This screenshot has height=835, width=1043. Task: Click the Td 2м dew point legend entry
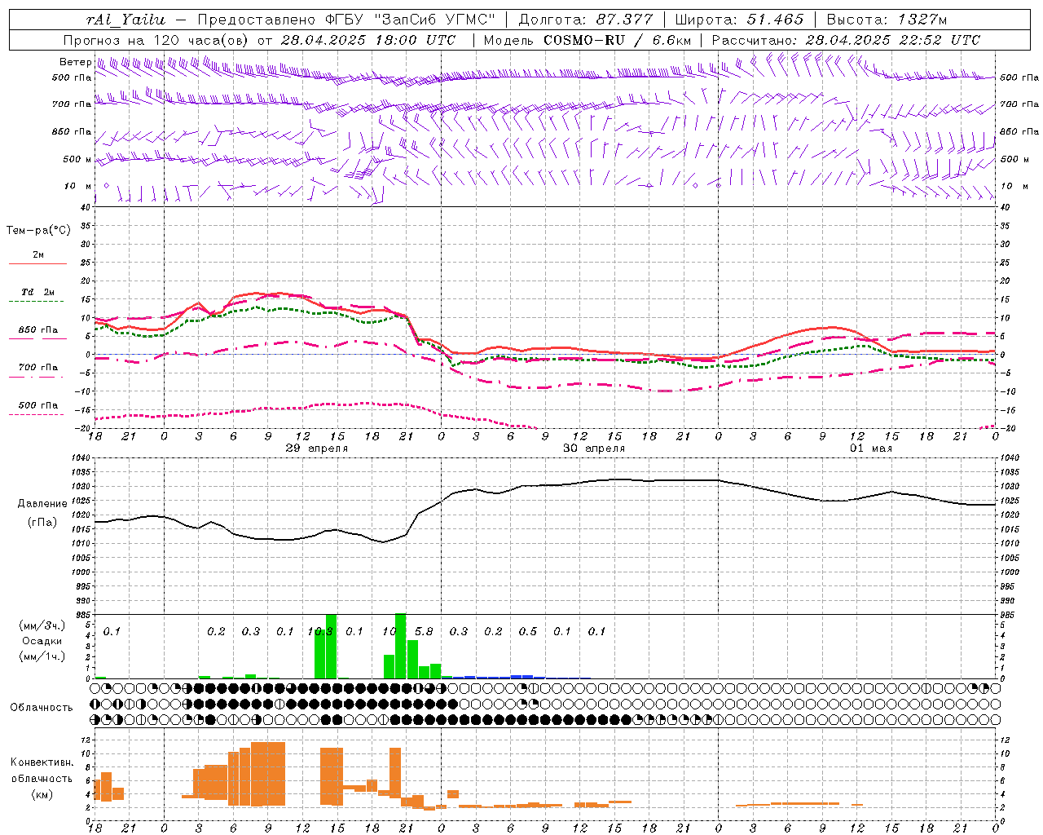click(x=37, y=292)
